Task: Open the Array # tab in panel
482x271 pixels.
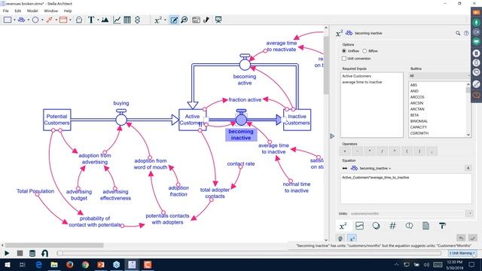Action: 392,226
